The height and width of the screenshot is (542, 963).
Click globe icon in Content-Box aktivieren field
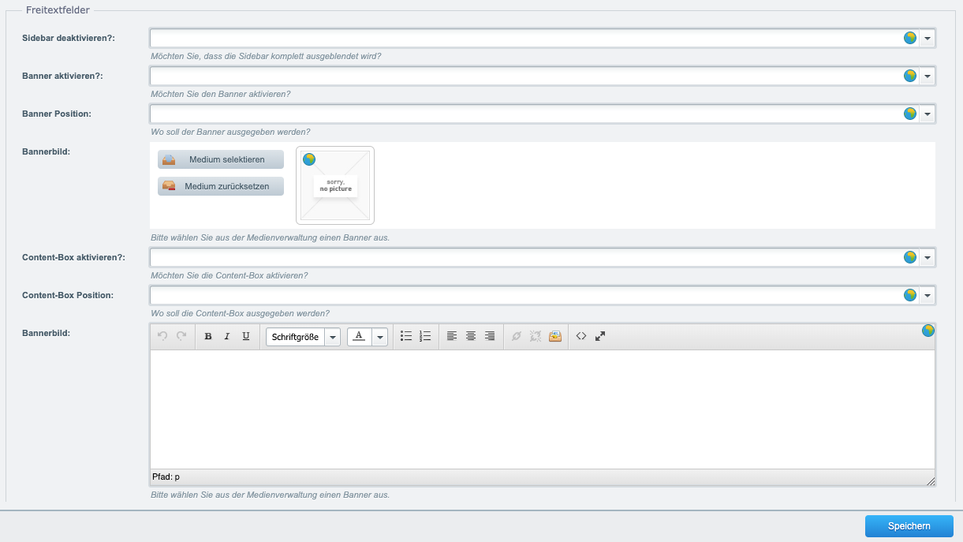[910, 257]
